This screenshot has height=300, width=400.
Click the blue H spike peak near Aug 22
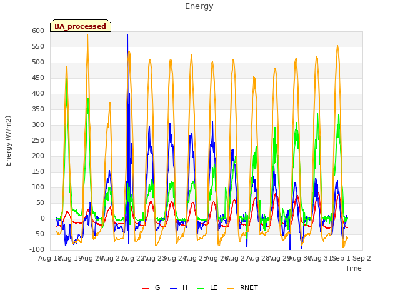tap(127, 34)
